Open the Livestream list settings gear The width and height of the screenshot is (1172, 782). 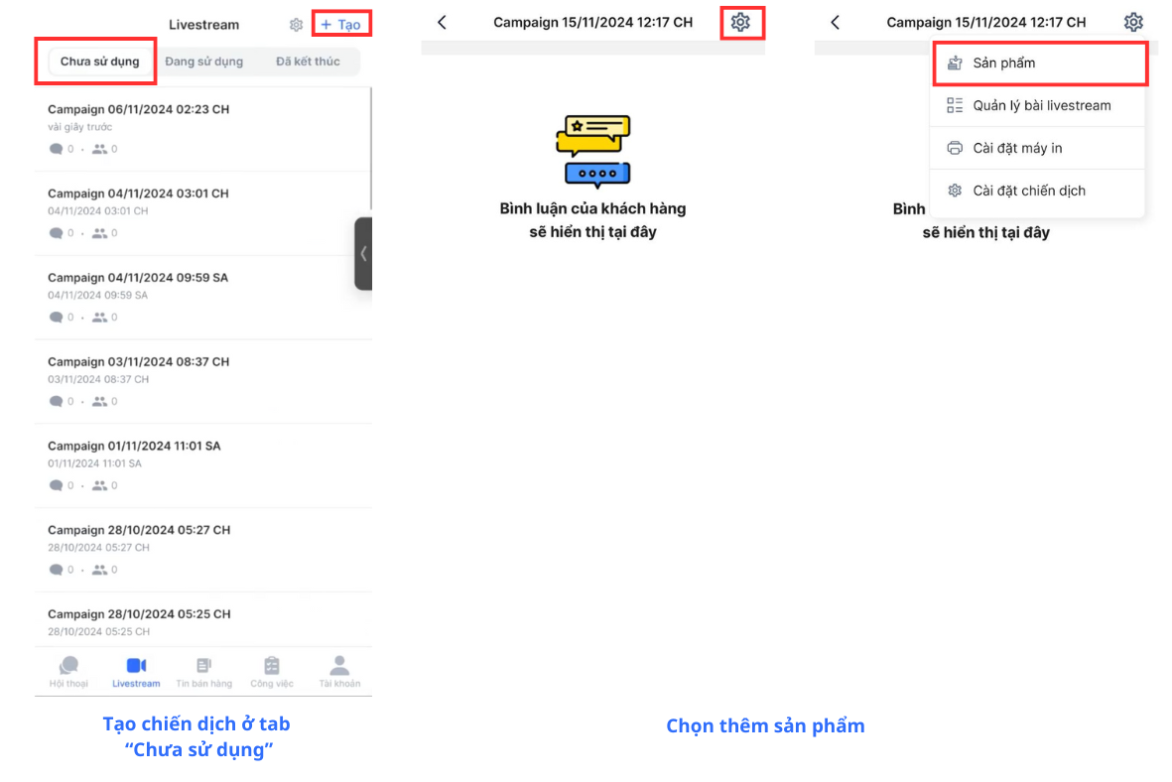296,25
